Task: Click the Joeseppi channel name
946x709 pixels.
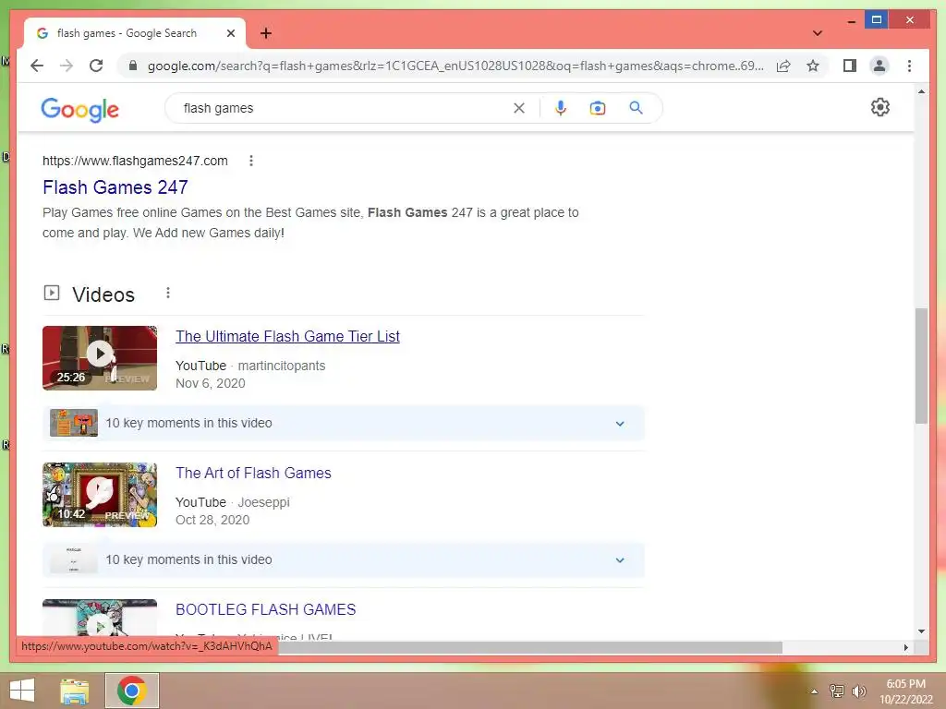Action: point(263,502)
